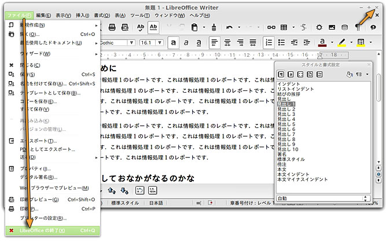386x241 pixels.
Task: Show list styles in Styles panel
Action: 319,74
